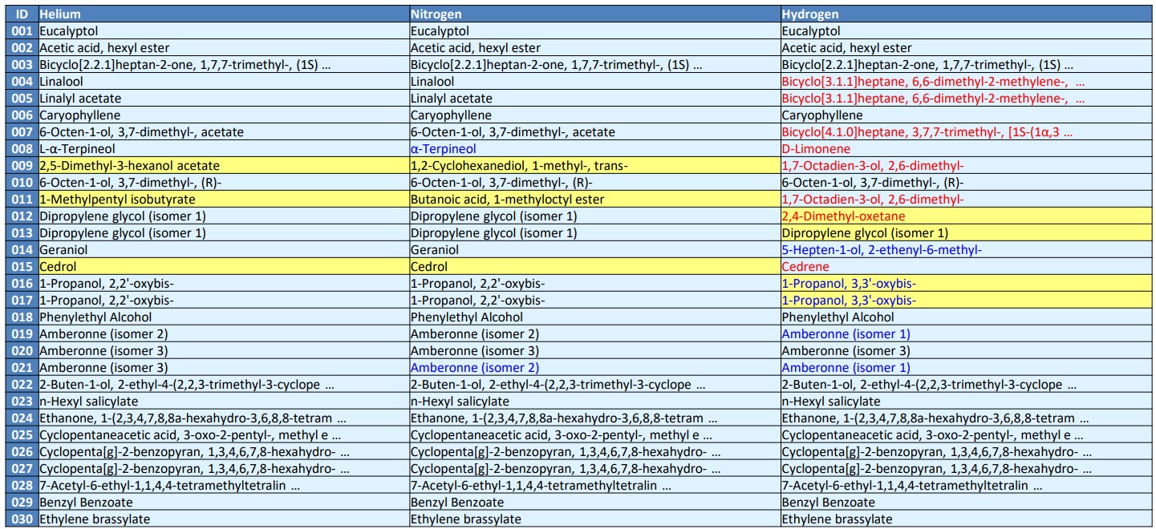Viewport: 1156px width, 529px height.
Task: Select Linalool in the Helium column
Action: coord(224,82)
